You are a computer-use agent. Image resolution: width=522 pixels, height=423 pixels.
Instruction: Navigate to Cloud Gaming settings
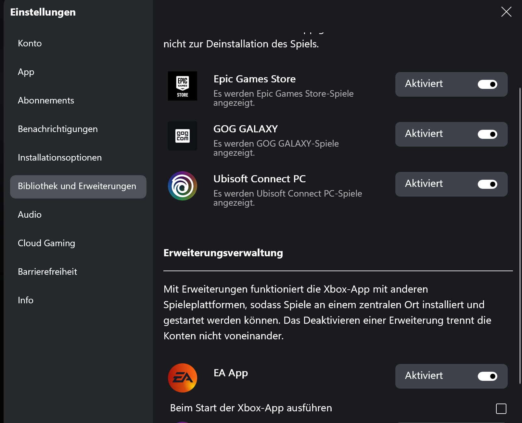[46, 243]
